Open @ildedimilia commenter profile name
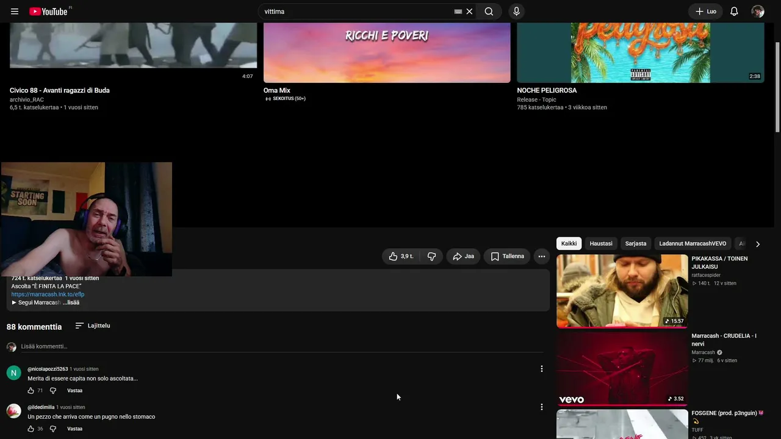Screen dimensions: 781x439 pyautogui.click(x=41, y=407)
